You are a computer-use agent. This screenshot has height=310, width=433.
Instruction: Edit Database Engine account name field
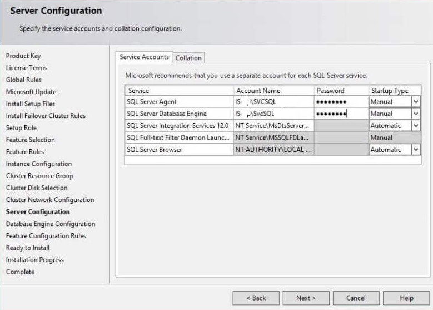273,114
